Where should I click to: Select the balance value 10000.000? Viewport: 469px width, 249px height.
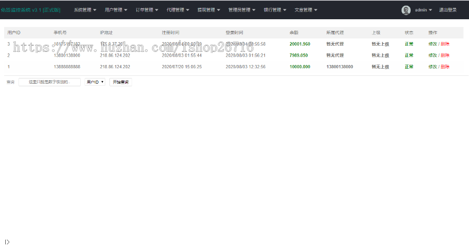tap(300, 67)
